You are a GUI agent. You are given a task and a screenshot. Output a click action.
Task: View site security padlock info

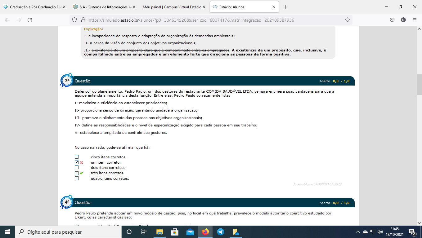(83, 20)
